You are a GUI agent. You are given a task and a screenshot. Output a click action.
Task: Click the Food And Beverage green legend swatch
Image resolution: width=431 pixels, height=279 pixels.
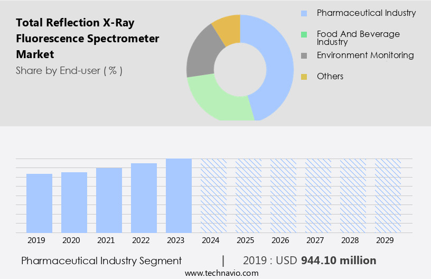pos(304,34)
